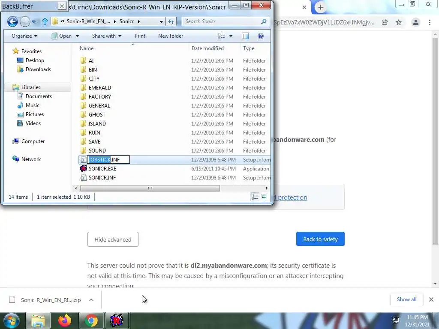Expand the address bar history dropdown
439x329 pixels.
(161, 21)
